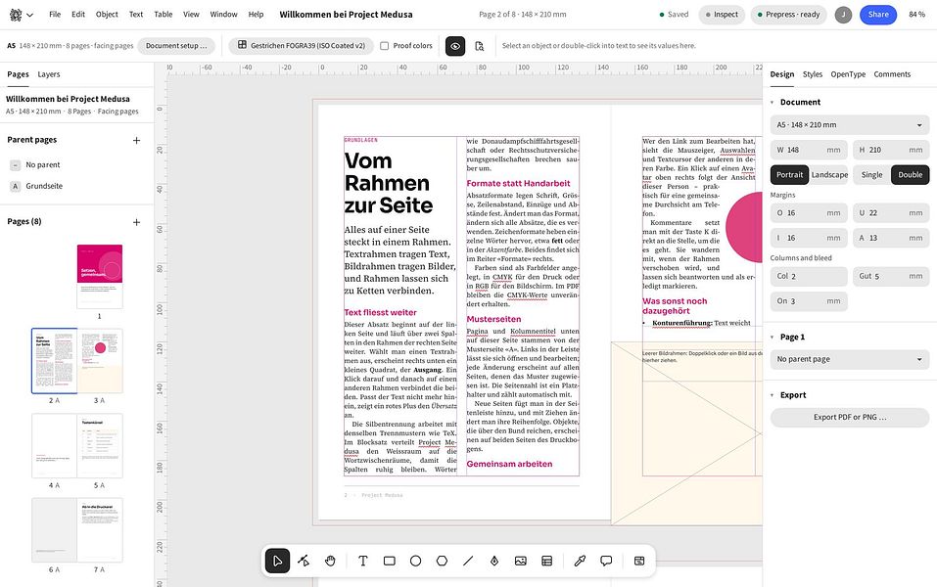Enable the Proof colors checkbox
The width and height of the screenshot is (937, 587).
384,45
